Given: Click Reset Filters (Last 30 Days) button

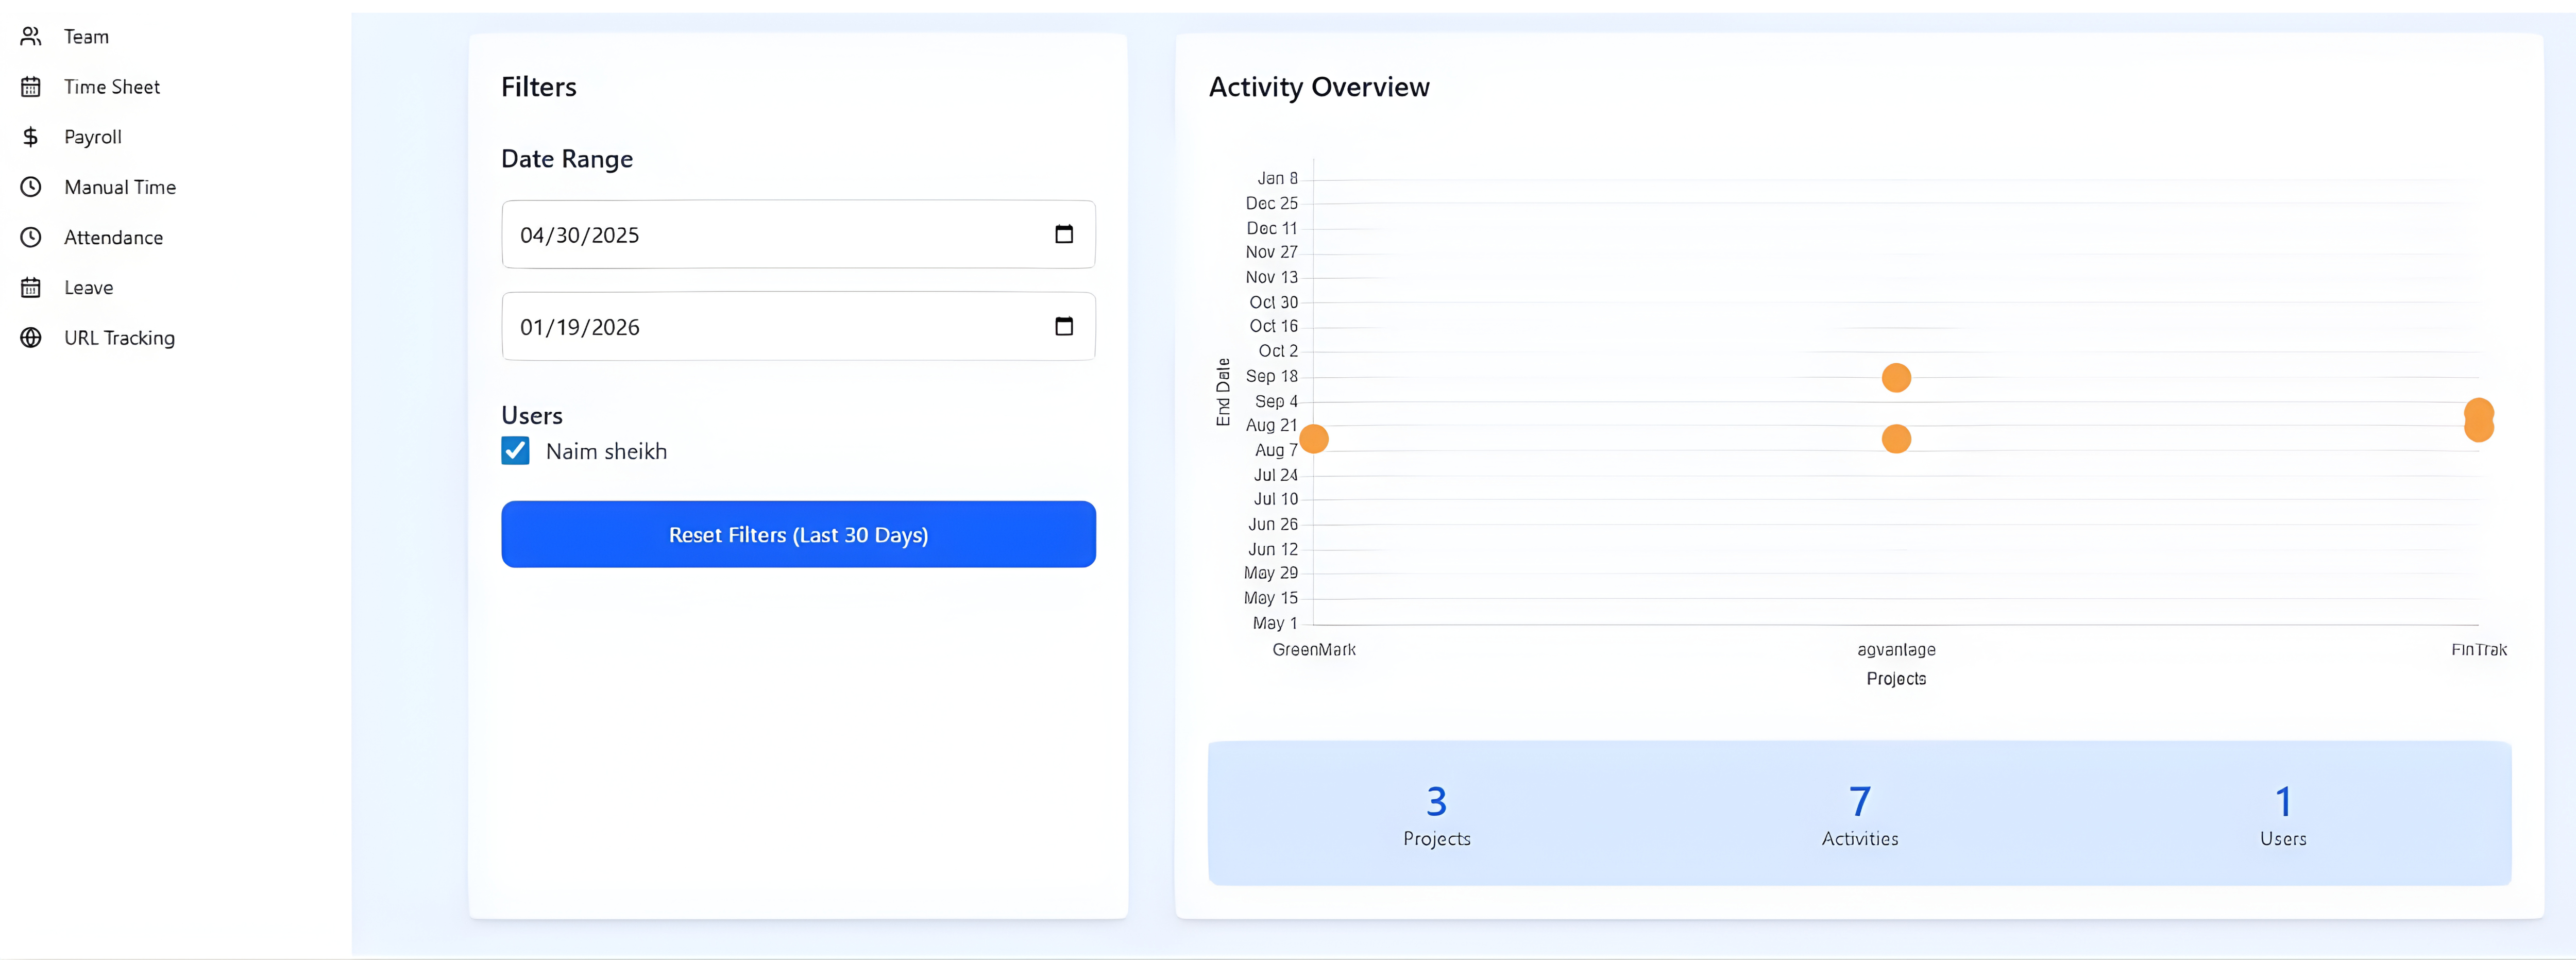Looking at the screenshot, I should 797,534.
